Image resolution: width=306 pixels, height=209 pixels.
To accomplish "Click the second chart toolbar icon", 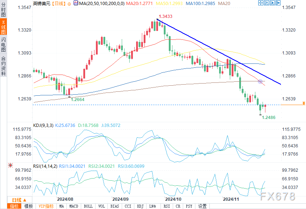I will click(x=266, y=3).
